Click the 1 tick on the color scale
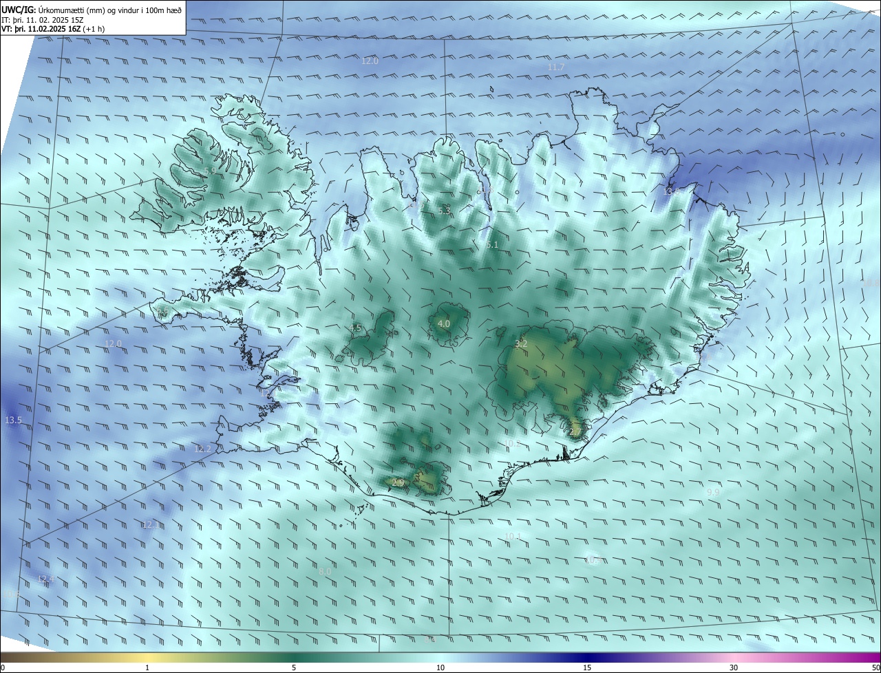This screenshot has width=881, height=673. click(x=147, y=667)
